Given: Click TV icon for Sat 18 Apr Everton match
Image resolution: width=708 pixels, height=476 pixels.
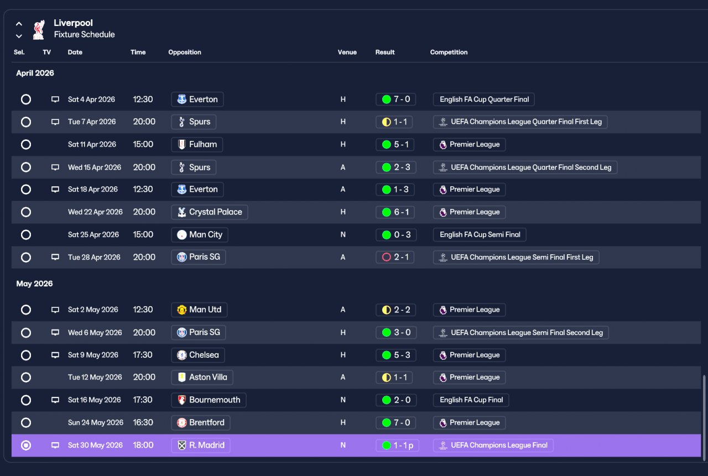Looking at the screenshot, I should coord(55,189).
